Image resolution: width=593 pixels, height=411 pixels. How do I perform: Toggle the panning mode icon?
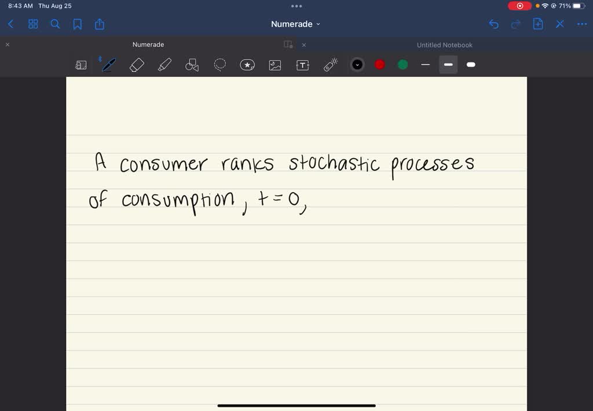click(x=80, y=64)
